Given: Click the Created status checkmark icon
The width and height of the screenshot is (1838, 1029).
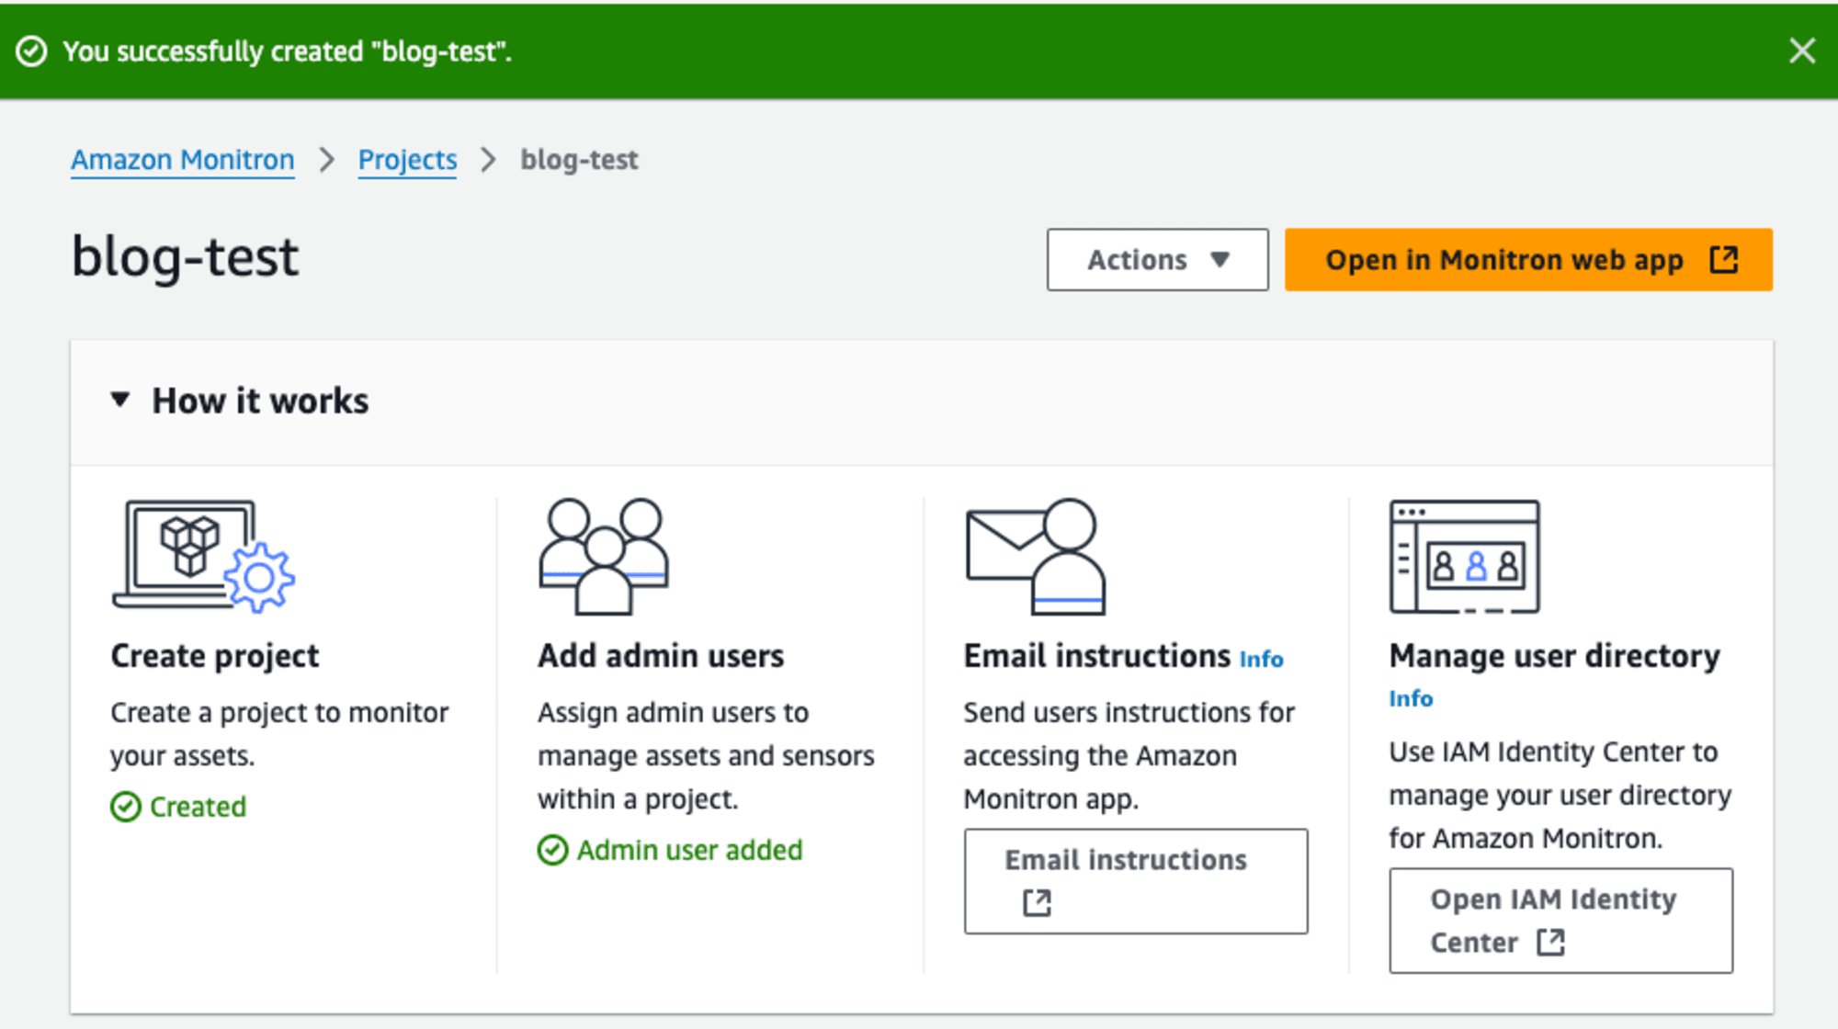Looking at the screenshot, I should (x=126, y=807).
